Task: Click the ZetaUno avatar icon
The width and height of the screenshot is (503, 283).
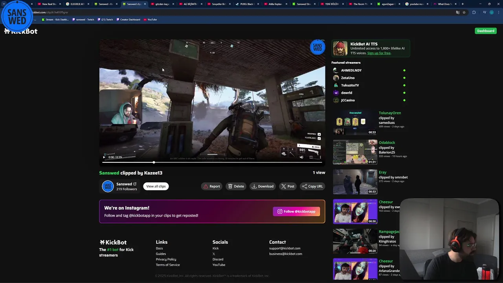Action: pyautogui.click(x=336, y=78)
